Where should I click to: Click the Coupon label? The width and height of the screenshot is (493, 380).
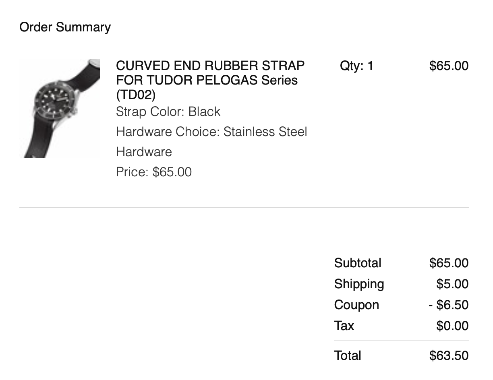coord(356,305)
